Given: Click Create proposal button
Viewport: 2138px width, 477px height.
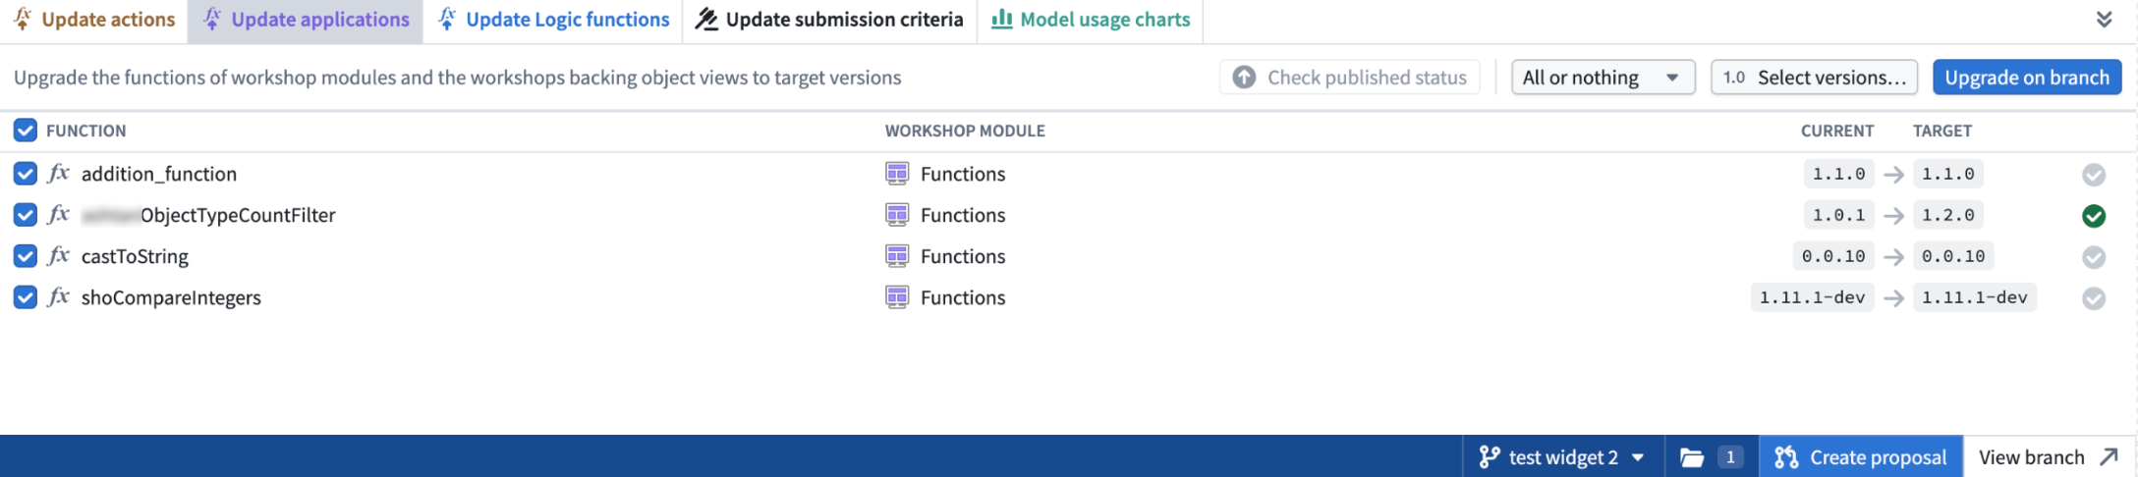Looking at the screenshot, I should [x=1861, y=456].
